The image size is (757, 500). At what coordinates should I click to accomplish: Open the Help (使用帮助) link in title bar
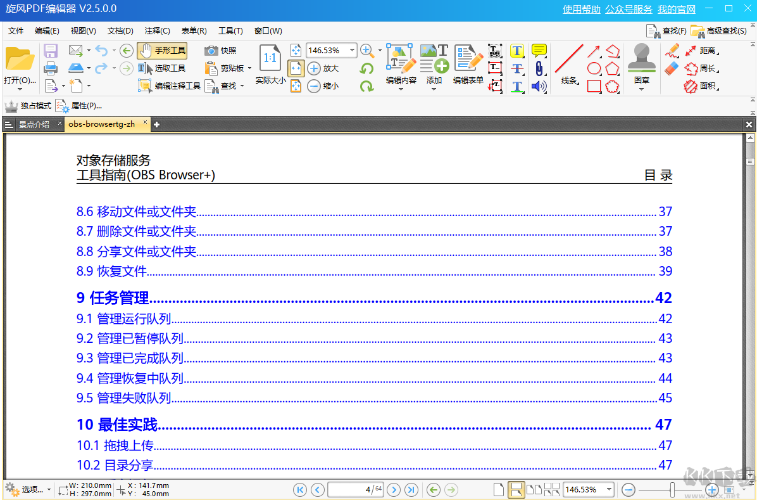581,10
